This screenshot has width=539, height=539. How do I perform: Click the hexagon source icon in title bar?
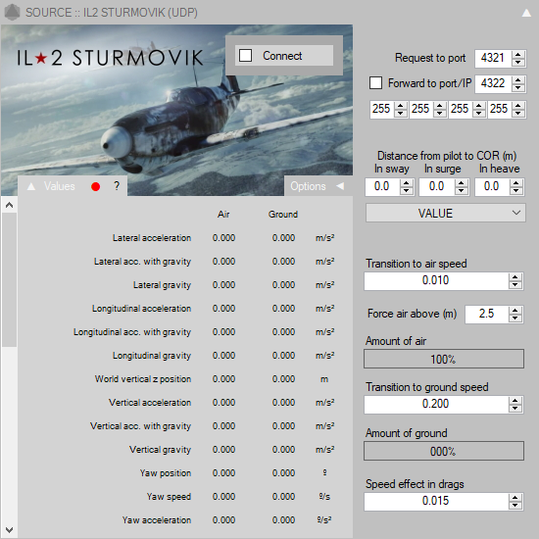coord(12,13)
